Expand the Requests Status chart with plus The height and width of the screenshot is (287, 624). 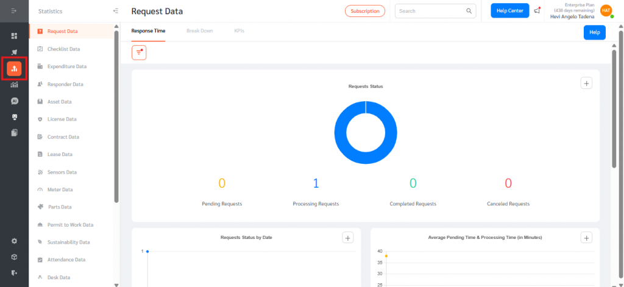pyautogui.click(x=586, y=83)
